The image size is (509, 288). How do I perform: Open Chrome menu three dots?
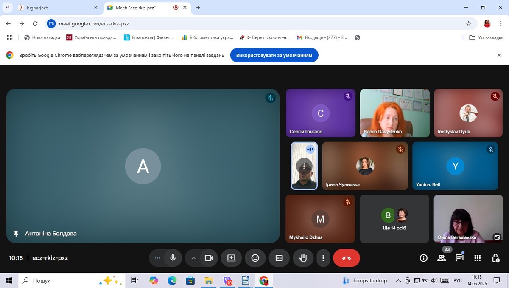click(501, 24)
